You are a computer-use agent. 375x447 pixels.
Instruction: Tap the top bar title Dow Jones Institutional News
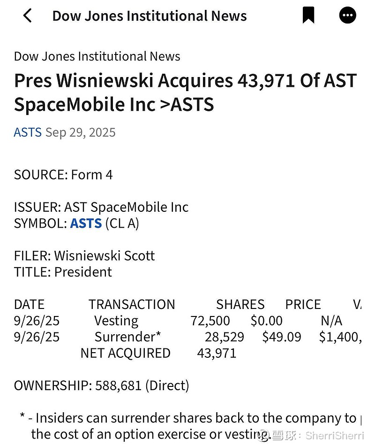click(149, 15)
